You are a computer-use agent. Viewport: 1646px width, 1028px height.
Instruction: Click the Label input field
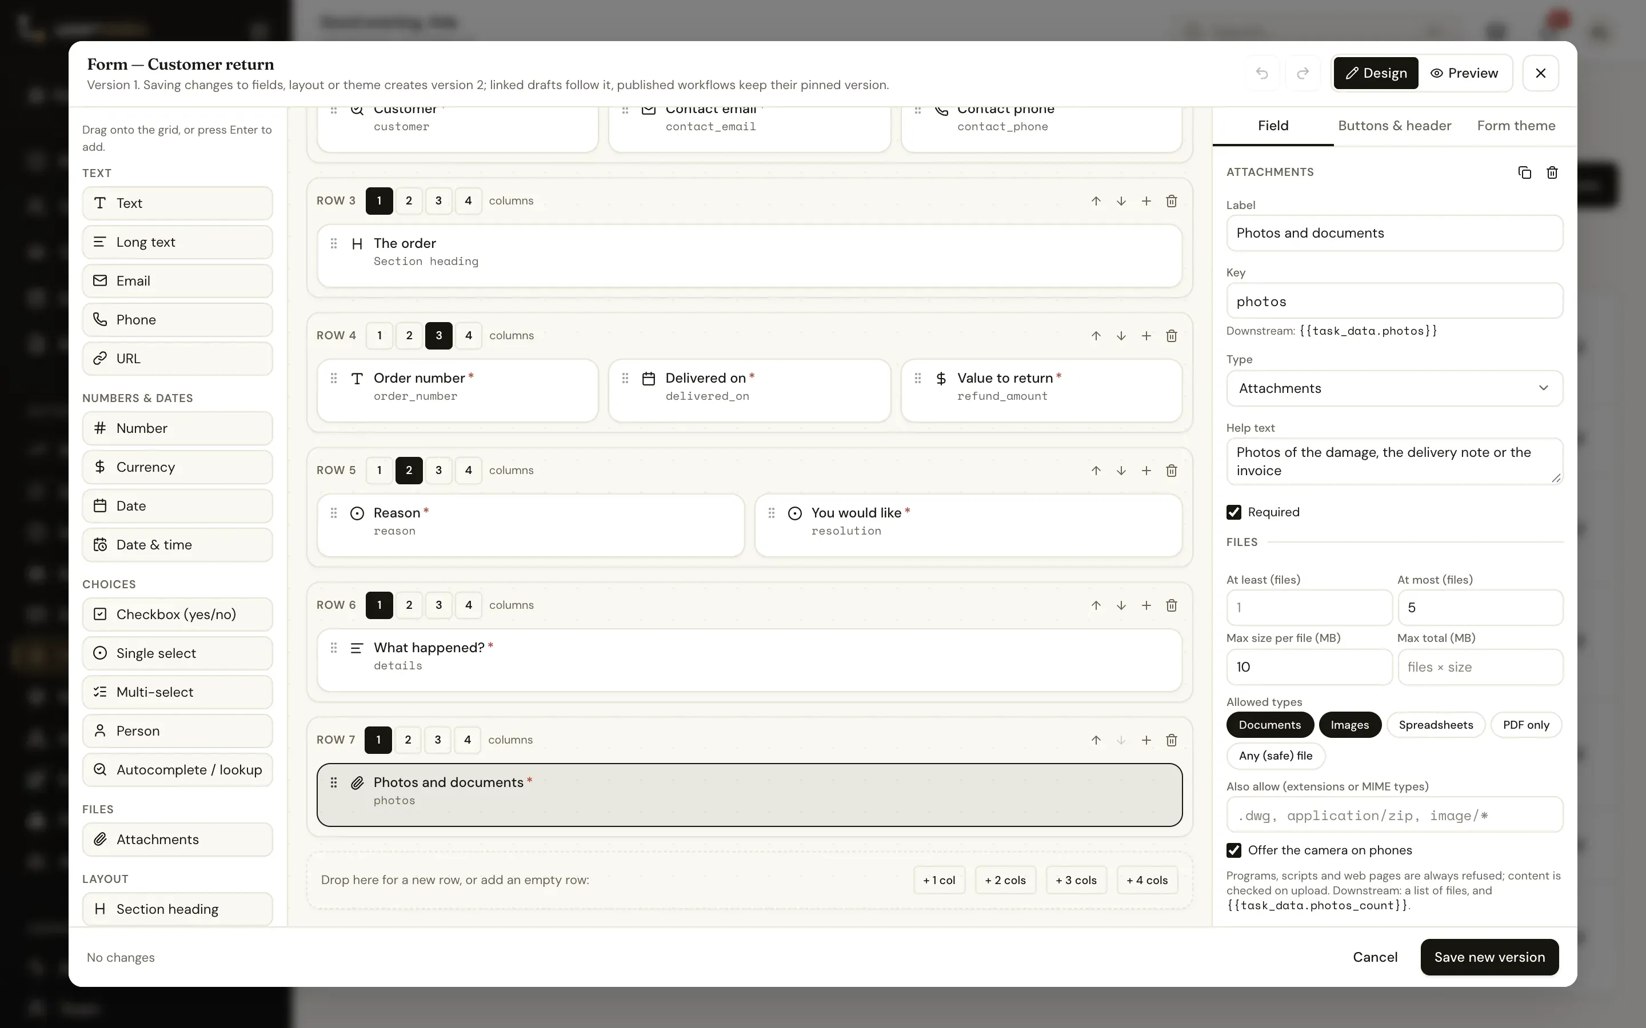tap(1395, 233)
